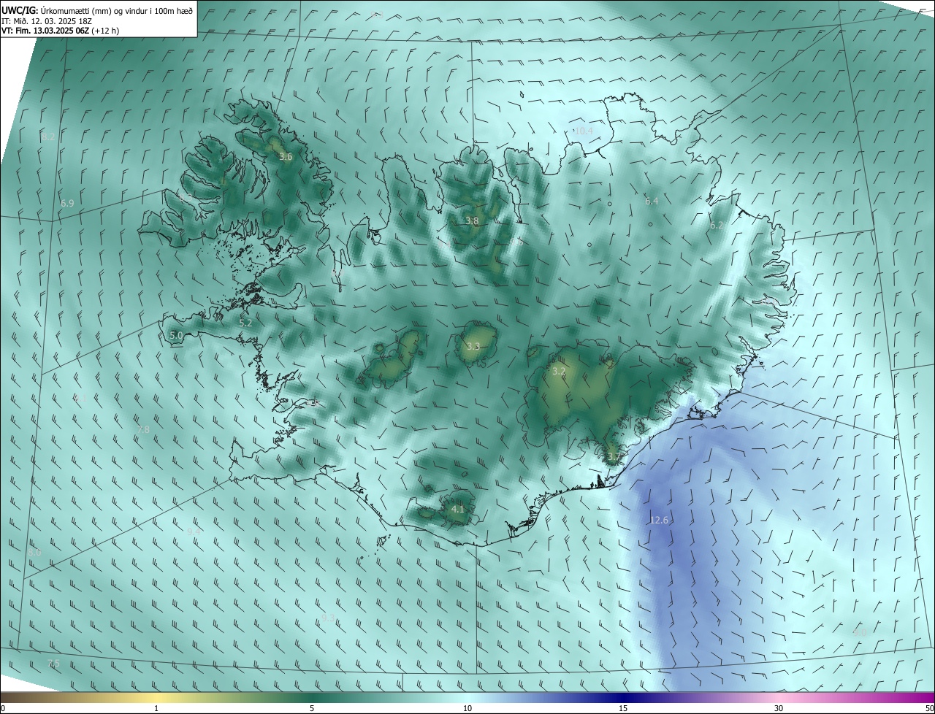This screenshot has width=935, height=714.
Task: Click the "15" tick on the color scale
Action: [x=623, y=708]
